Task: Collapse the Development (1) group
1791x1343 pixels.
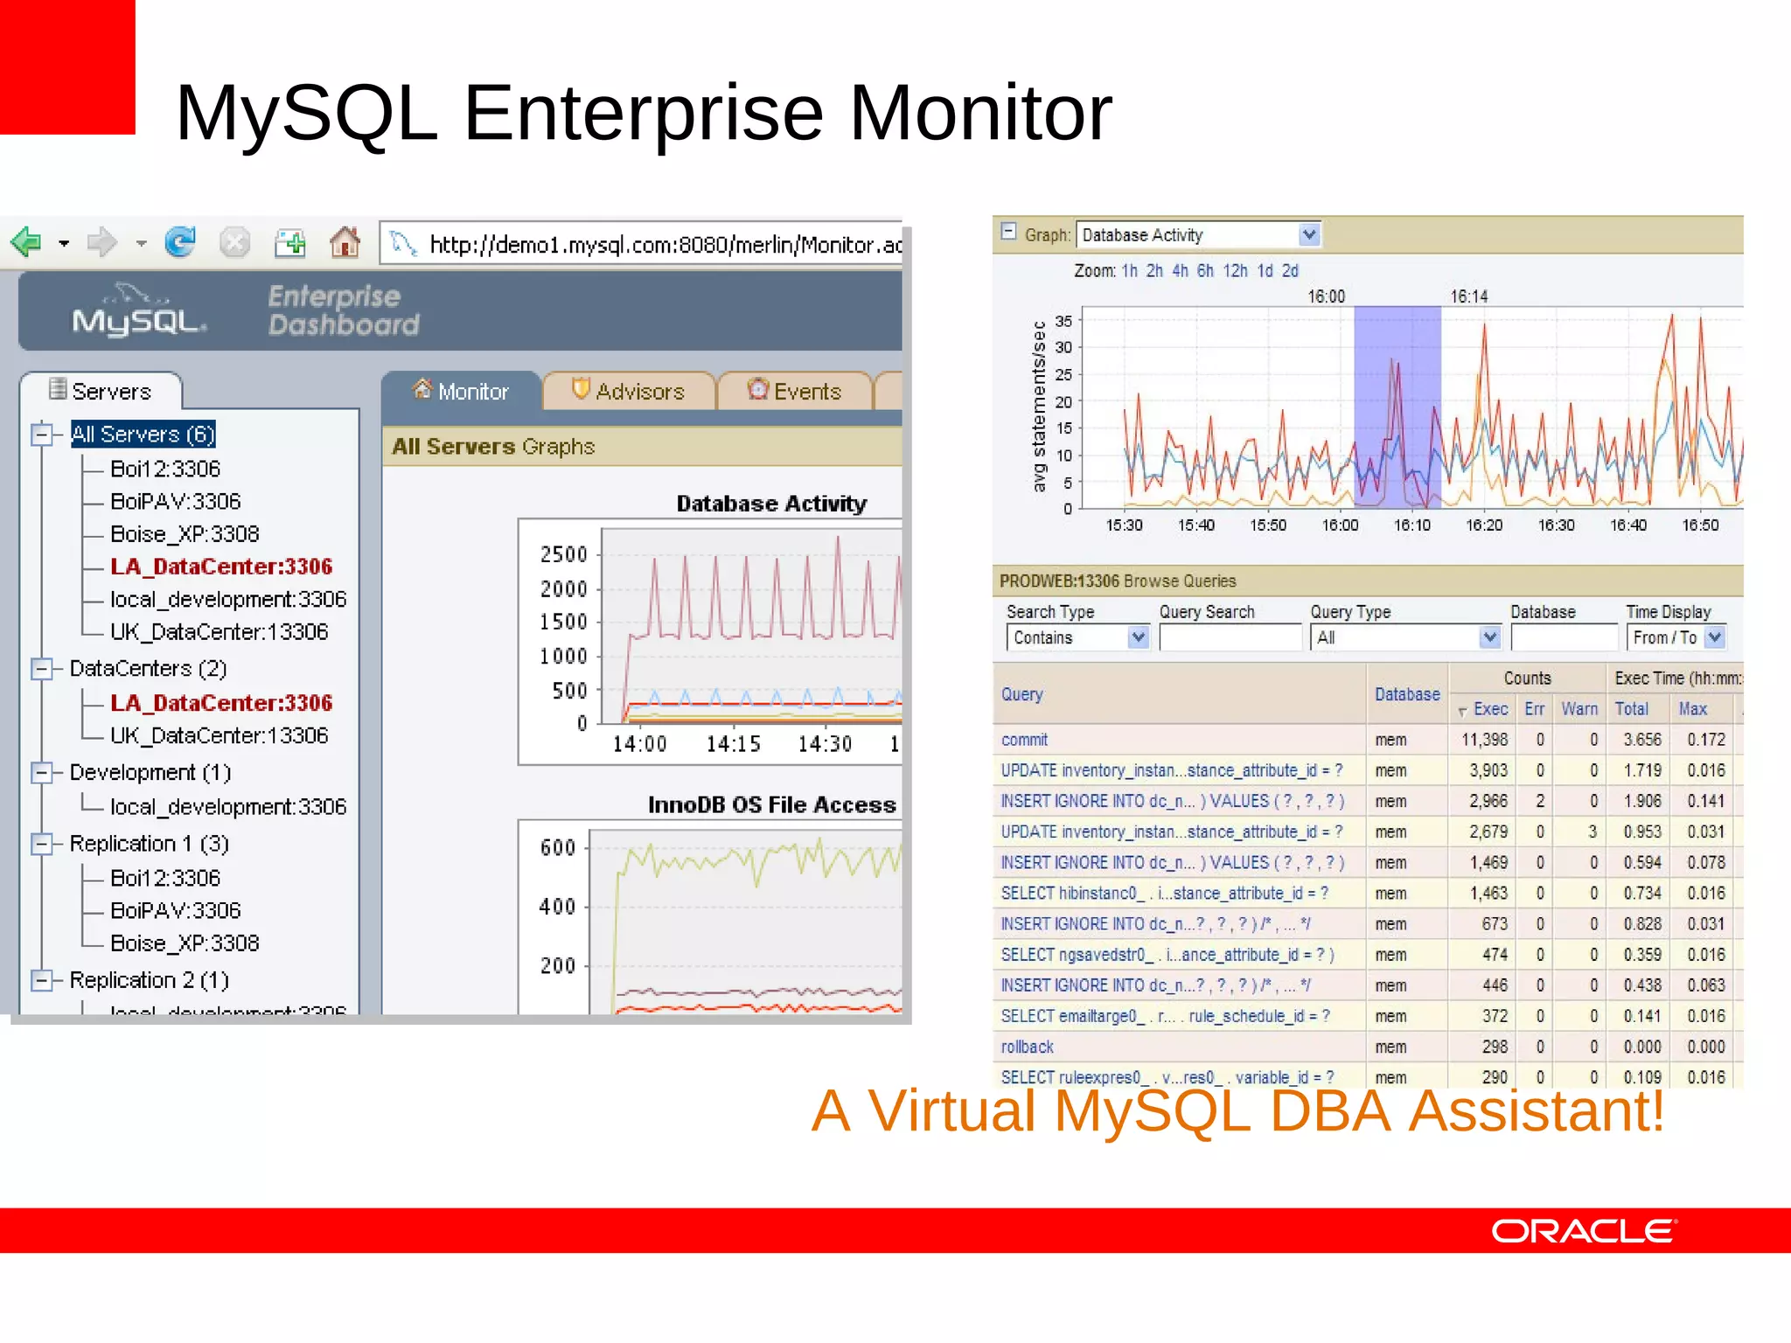Action: coord(41,773)
